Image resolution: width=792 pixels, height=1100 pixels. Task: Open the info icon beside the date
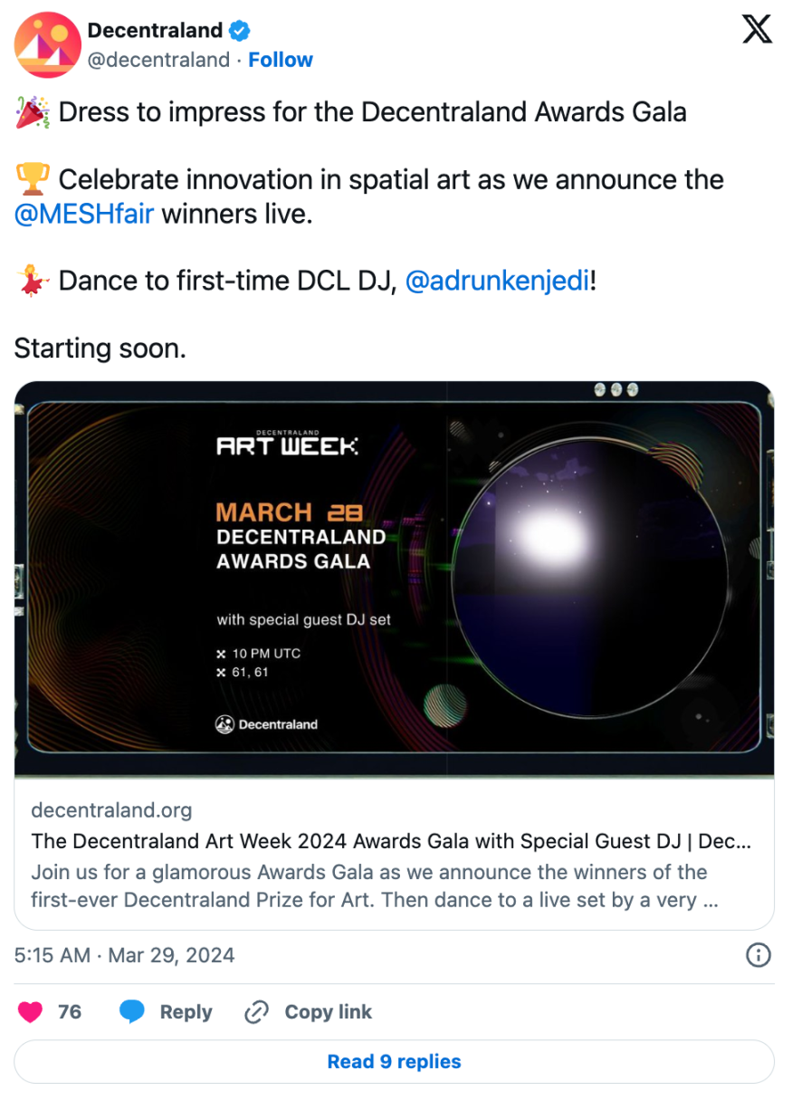[758, 955]
